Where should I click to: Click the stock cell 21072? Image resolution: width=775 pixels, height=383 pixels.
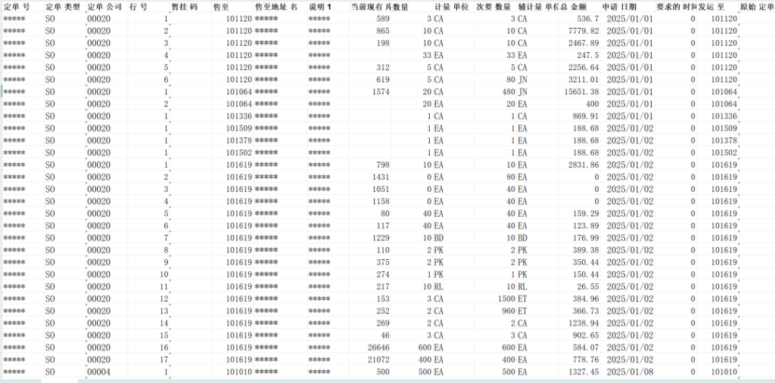pyautogui.click(x=378, y=360)
